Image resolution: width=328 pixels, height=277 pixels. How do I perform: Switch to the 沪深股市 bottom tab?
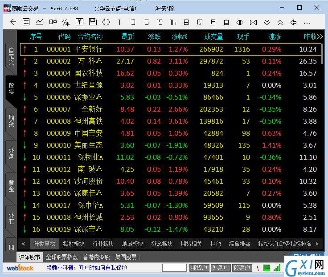[29, 257]
